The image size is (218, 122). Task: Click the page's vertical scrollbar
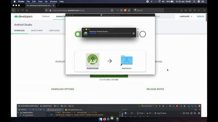[206, 17]
